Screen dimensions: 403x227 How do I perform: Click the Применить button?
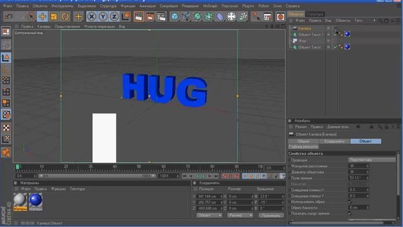coord(271,215)
